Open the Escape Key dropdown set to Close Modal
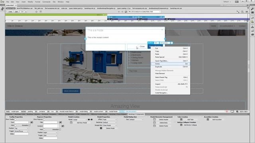This screenshot has width=255, height=143. tap(110, 126)
